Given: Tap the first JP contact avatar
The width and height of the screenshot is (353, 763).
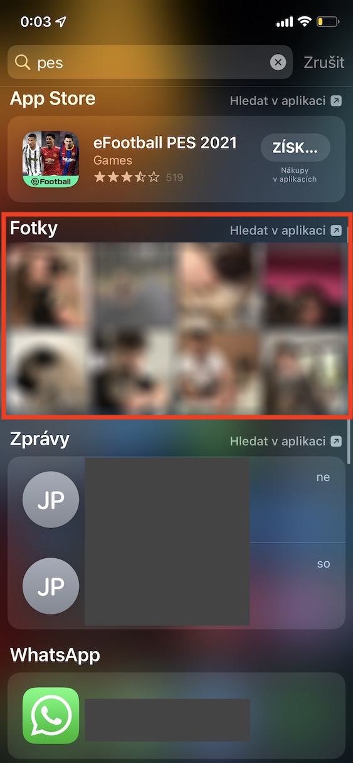Looking at the screenshot, I should click(x=51, y=499).
